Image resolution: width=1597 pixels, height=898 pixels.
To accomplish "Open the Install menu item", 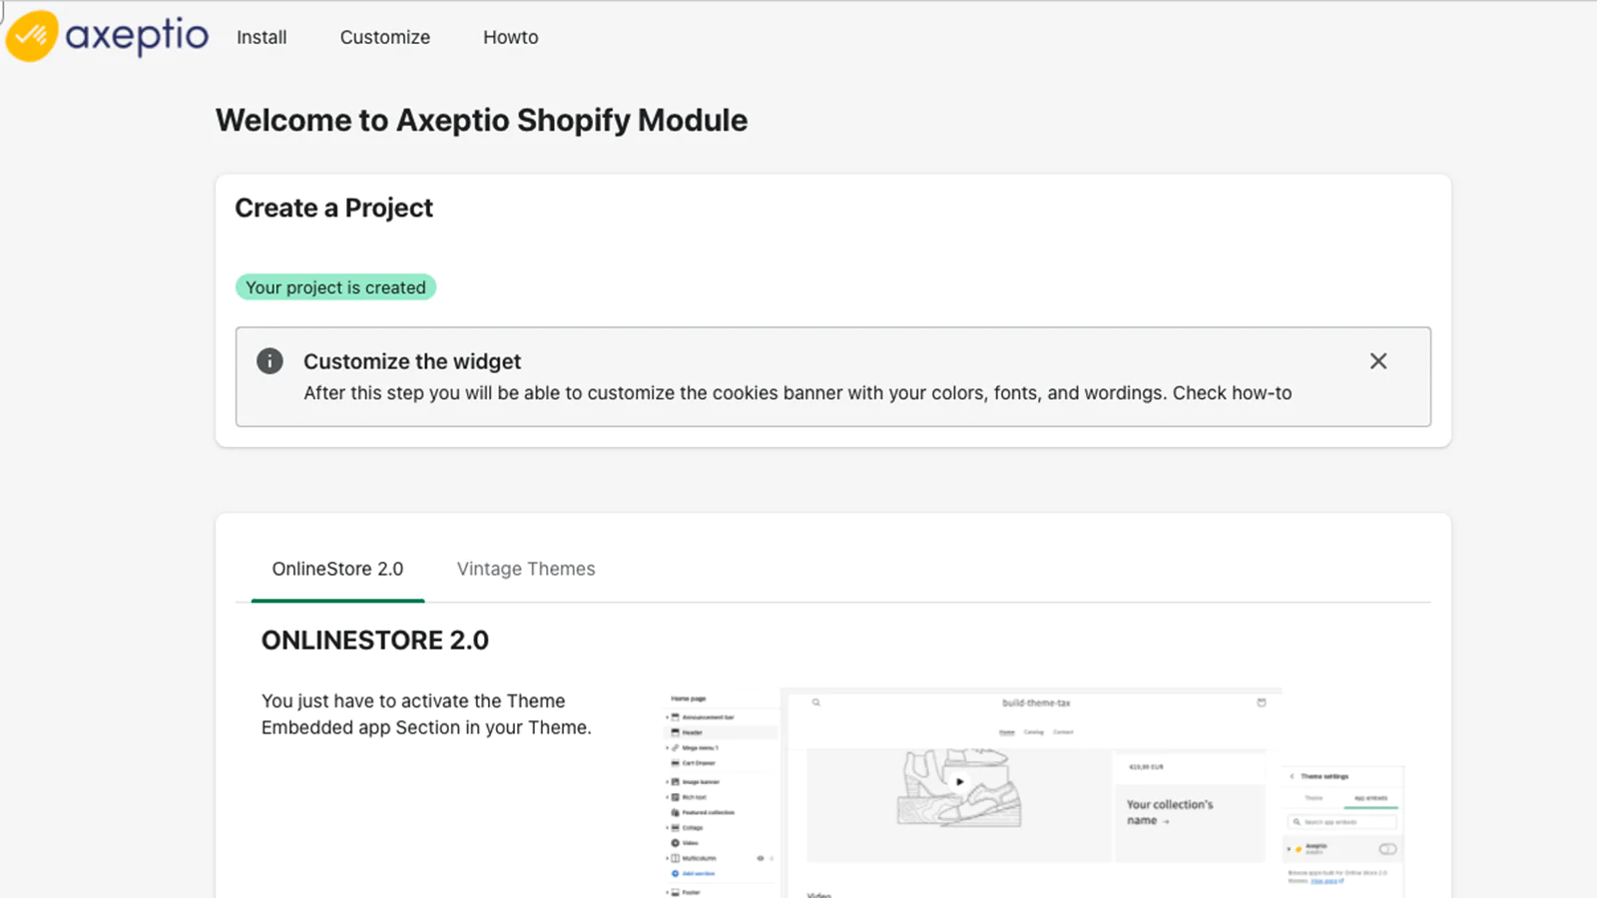I will (262, 37).
